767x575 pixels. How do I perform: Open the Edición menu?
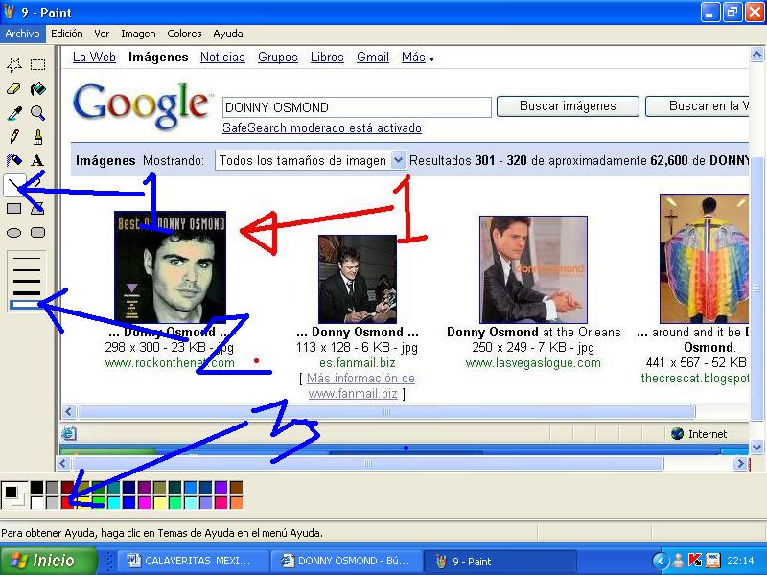67,34
